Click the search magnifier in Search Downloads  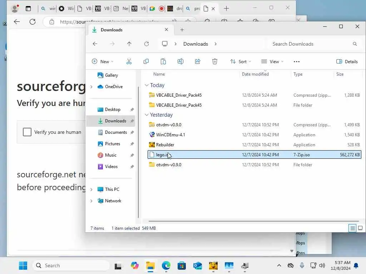click(x=355, y=44)
